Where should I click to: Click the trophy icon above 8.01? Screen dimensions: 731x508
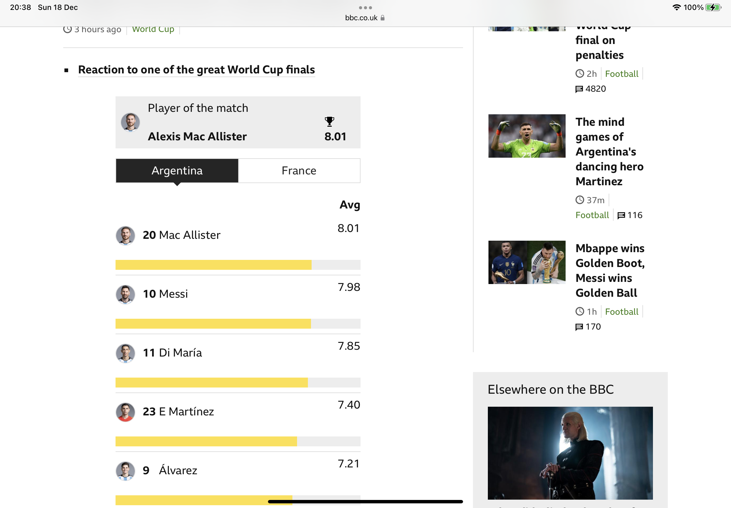coord(329,121)
